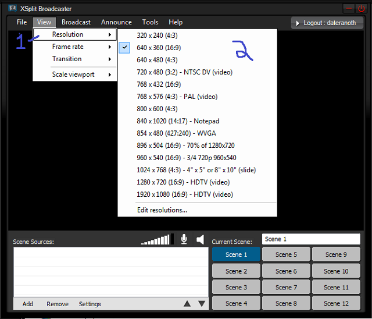Choose 640 x 480 (4:3) resolution
The height and width of the screenshot is (319, 372).
[x=198, y=60]
